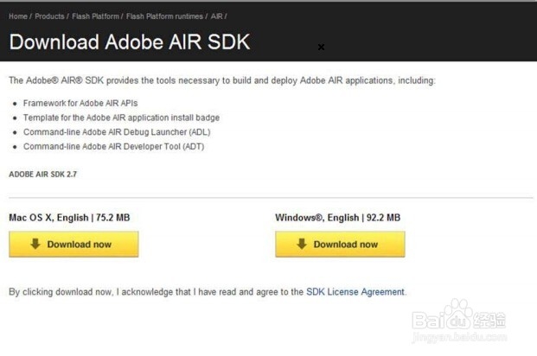Click 'Template for the Adobe AIR application install badge'
The height and width of the screenshot is (356, 537).
click(121, 118)
